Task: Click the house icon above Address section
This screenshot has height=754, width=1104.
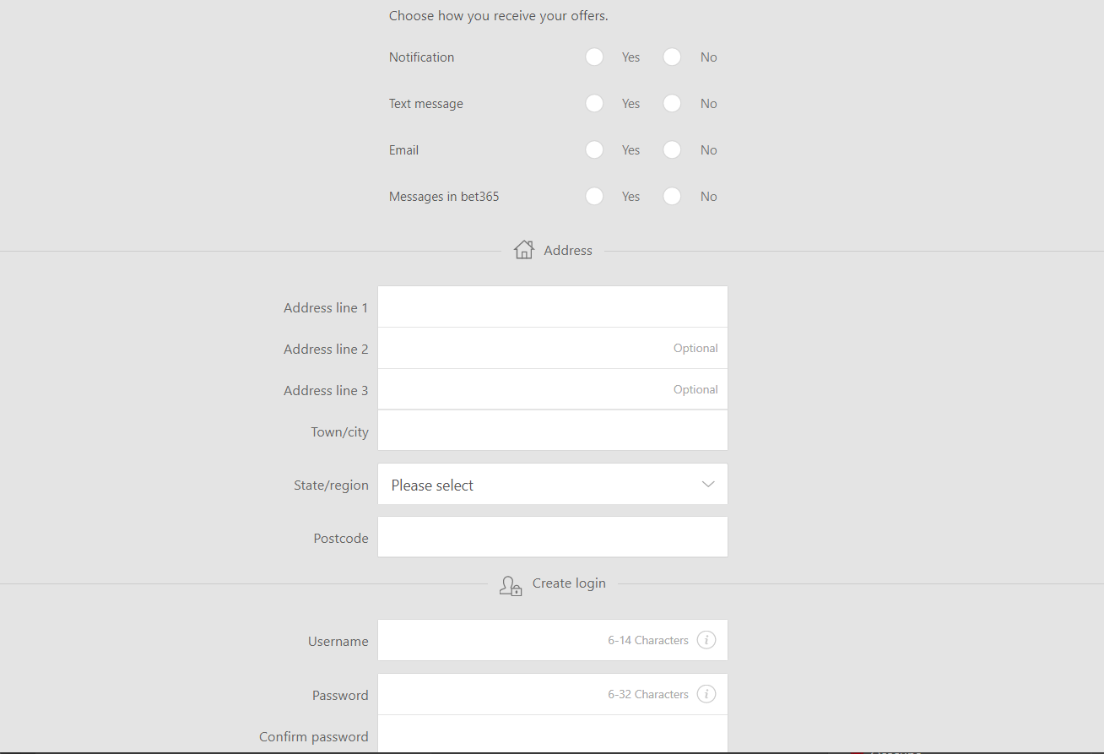Action: (523, 248)
